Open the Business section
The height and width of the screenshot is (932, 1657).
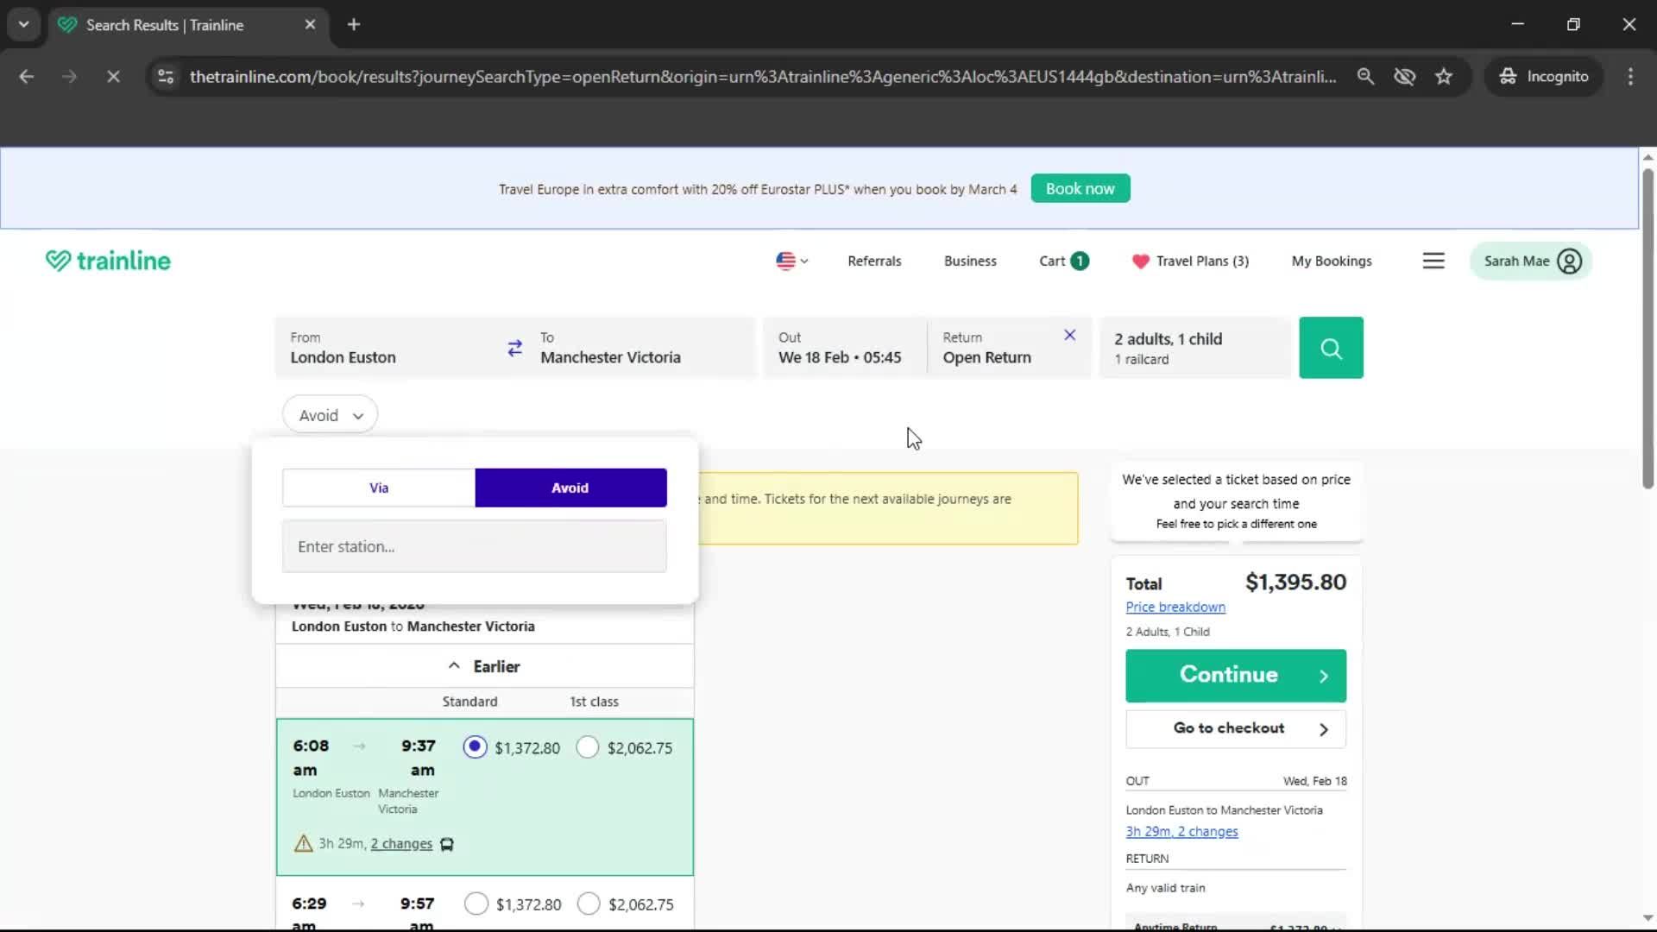click(970, 261)
